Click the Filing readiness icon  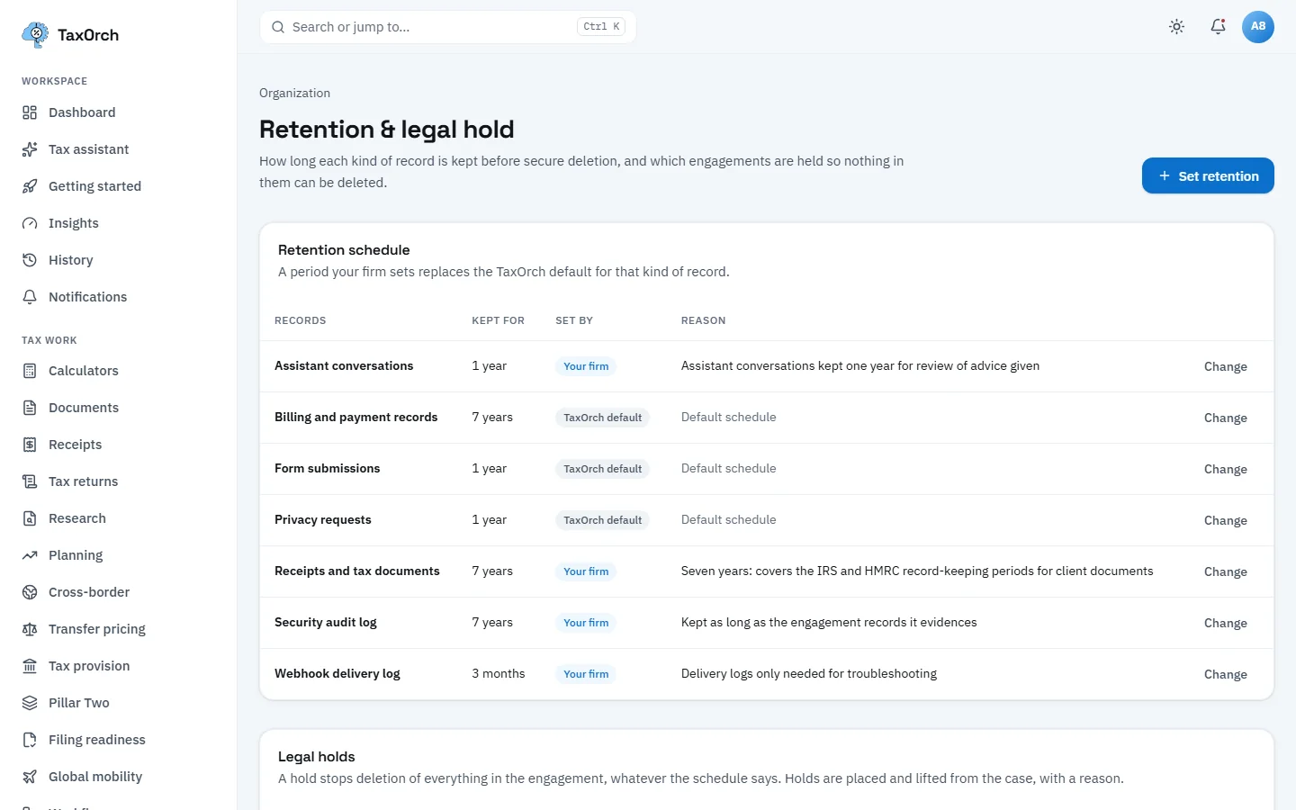tap(30, 740)
